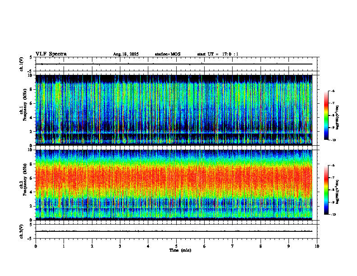Click the "ch.3(V)" waveform axis label
The image size is (357, 276).
(x=22, y=231)
